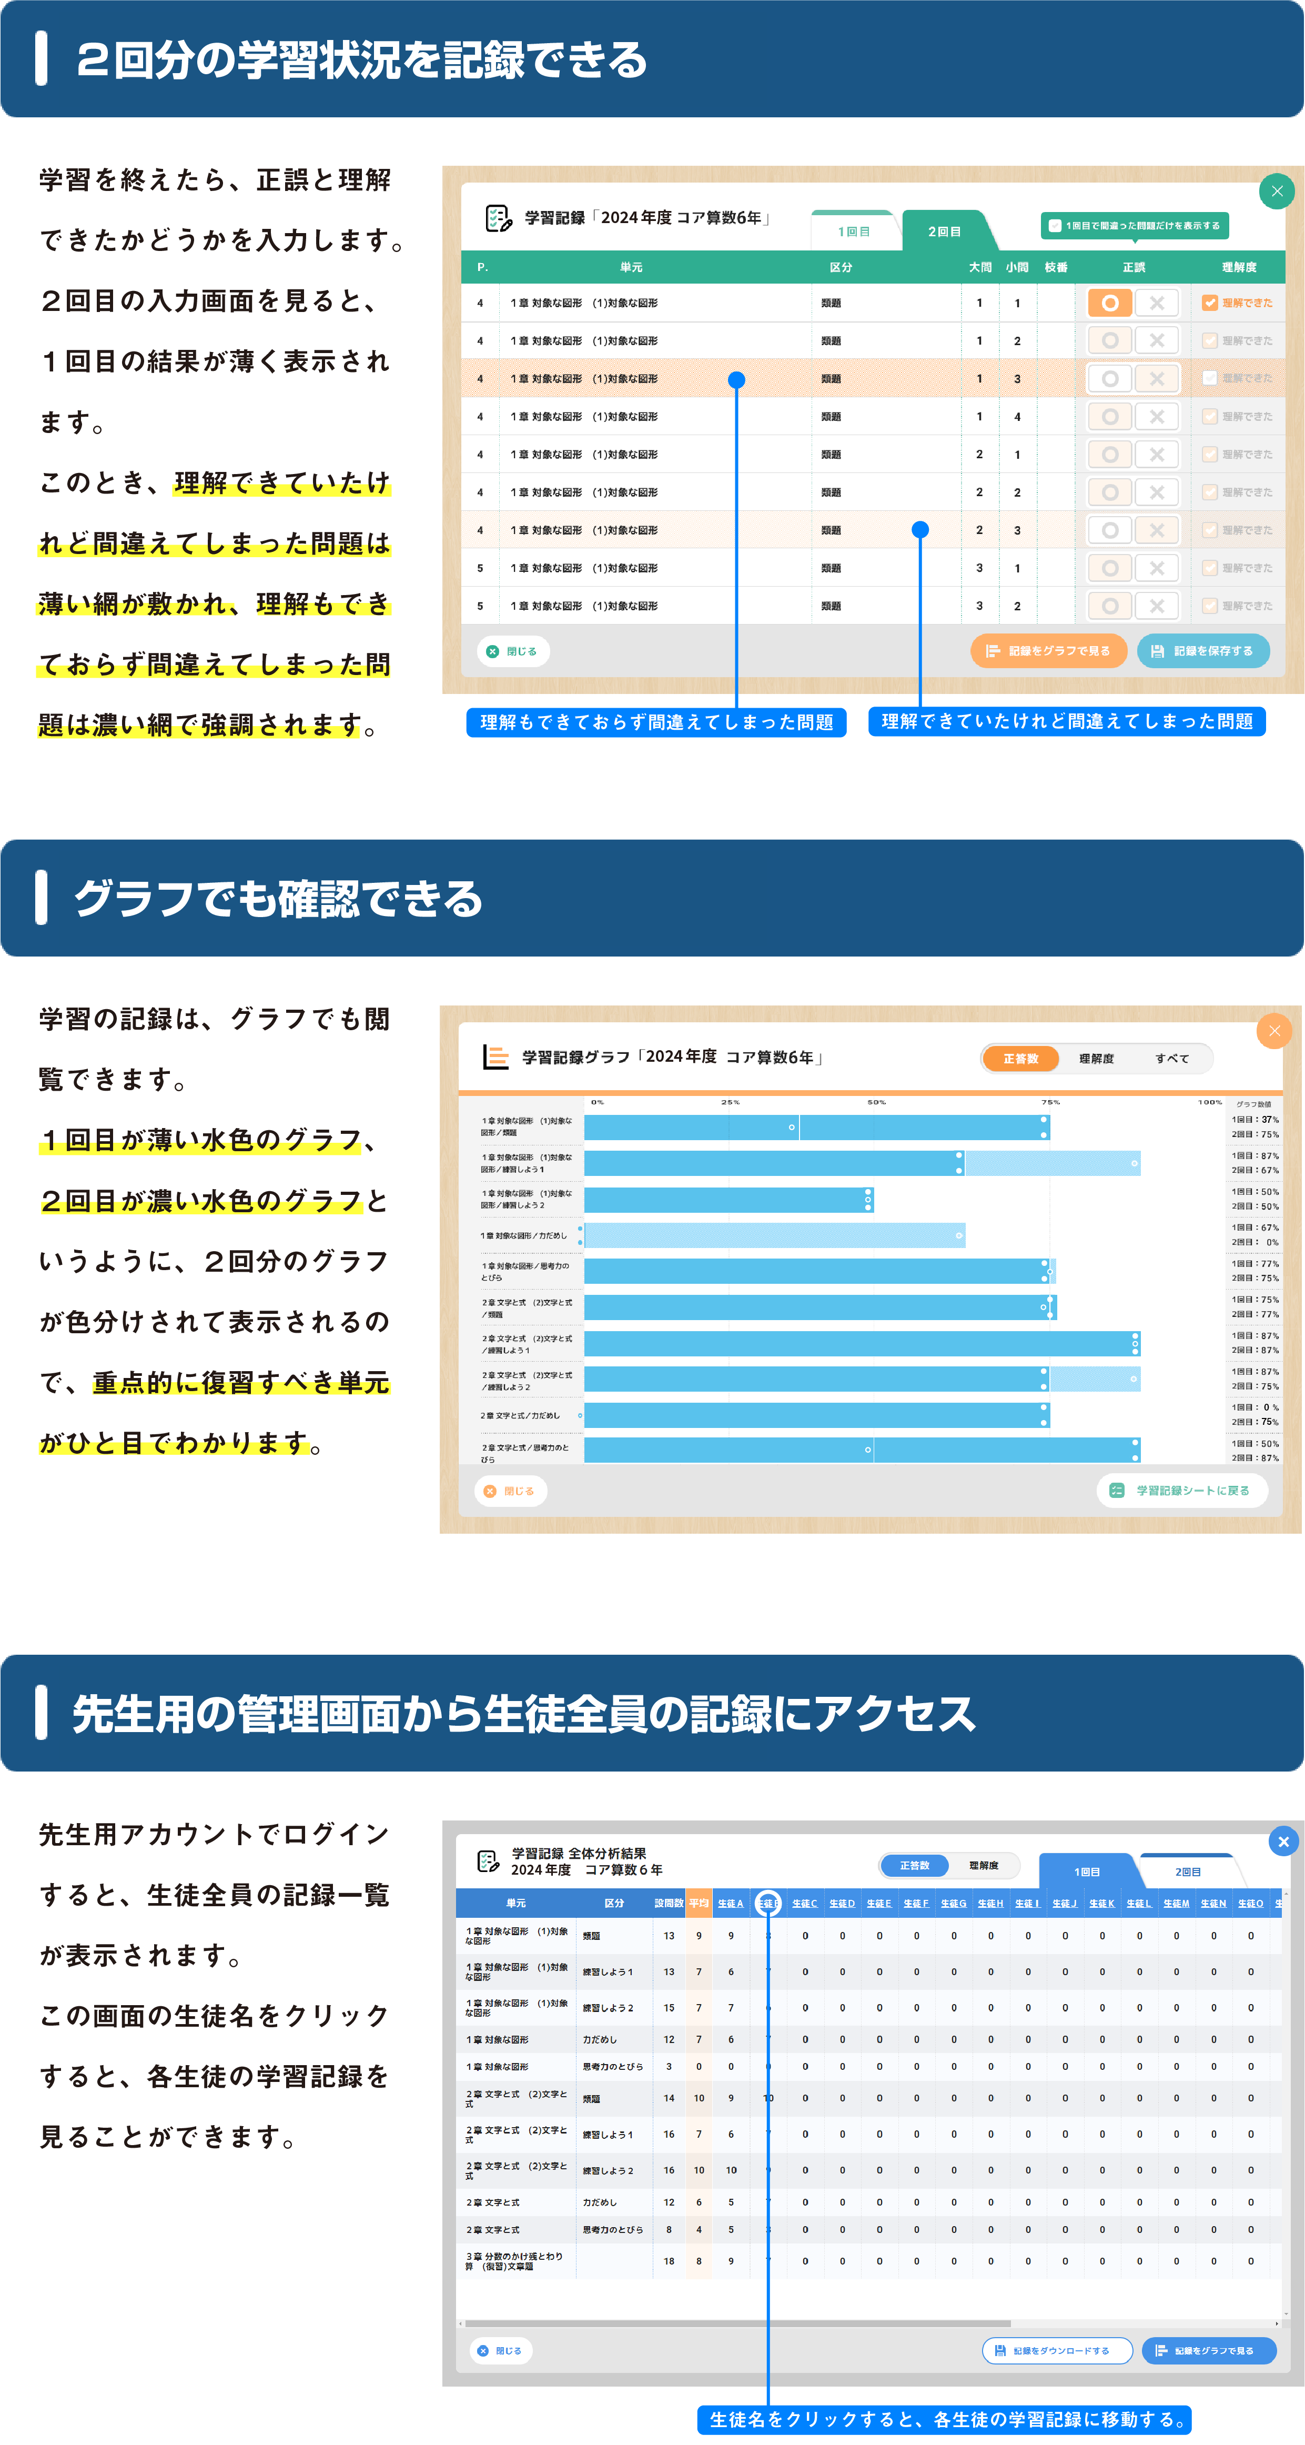Click 閉じる in the graph window

tap(511, 1491)
